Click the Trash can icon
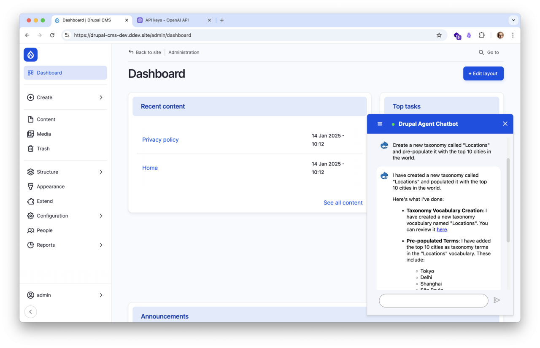The width and height of the screenshot is (540, 348). pyautogui.click(x=30, y=148)
